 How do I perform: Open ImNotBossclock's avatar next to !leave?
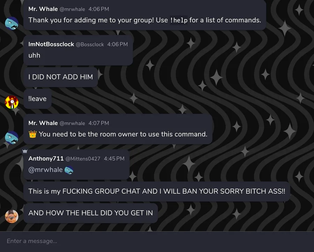[x=12, y=102]
